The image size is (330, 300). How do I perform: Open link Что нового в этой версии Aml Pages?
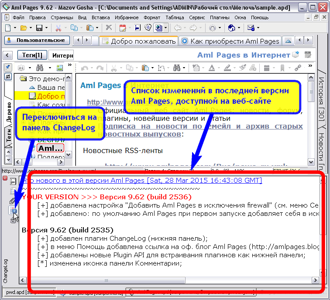142,181
